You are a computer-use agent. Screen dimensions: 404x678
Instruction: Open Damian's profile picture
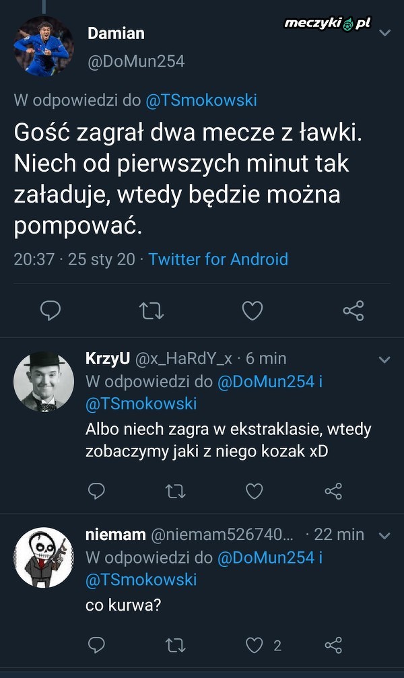pyautogui.click(x=44, y=46)
